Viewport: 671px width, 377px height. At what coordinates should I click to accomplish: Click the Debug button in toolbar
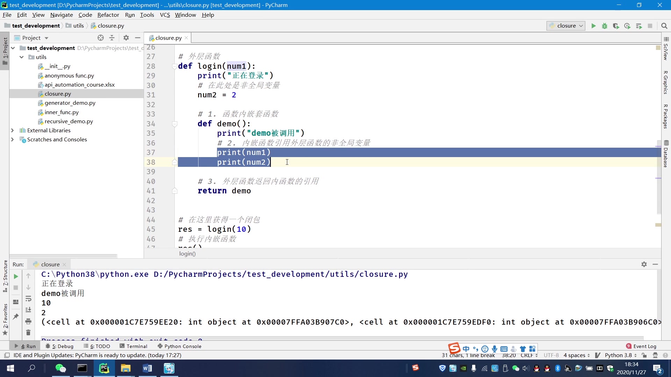[605, 25]
